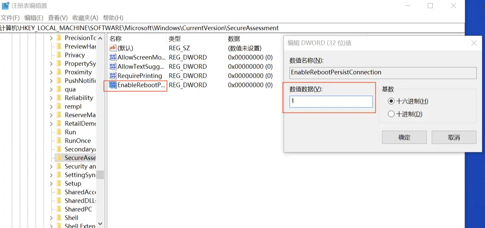Image resolution: width=485 pixels, height=228 pixels.
Task: Click the qua folder icon
Action: [x=59, y=89]
